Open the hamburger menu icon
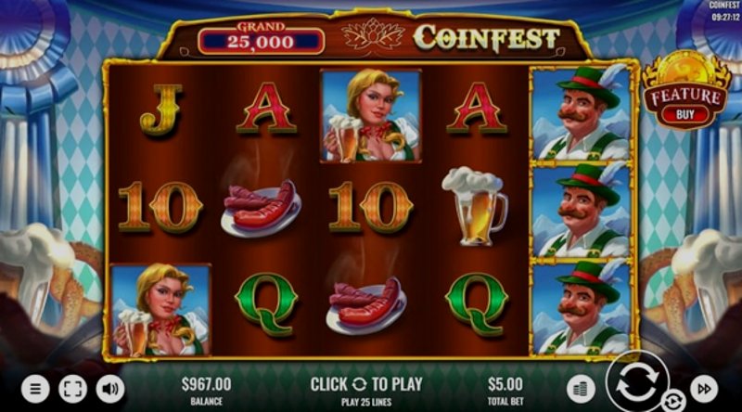This screenshot has height=412, width=742. pyautogui.click(x=35, y=389)
